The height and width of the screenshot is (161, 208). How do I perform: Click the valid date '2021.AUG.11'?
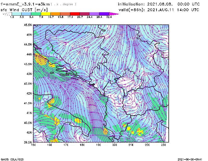[x=160, y=10]
